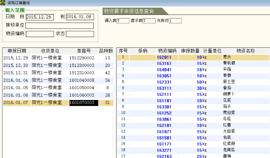Click the 申报数量 column header
The height and width of the screenshot is (158, 270).
coord(190,51)
